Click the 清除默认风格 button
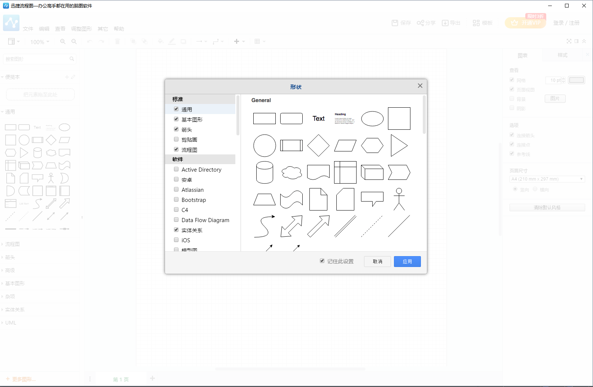 pos(547,208)
